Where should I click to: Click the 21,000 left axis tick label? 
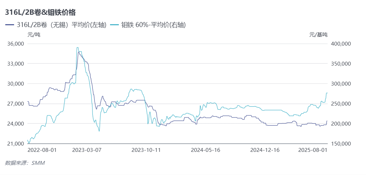[15, 144]
